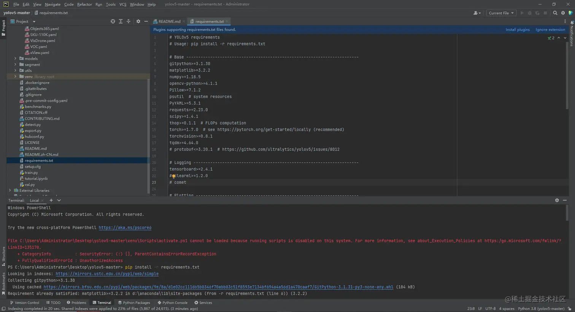Open the Problems tool tab

76,303
